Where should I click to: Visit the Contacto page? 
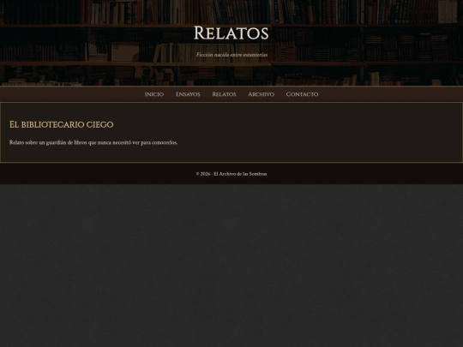click(x=302, y=94)
